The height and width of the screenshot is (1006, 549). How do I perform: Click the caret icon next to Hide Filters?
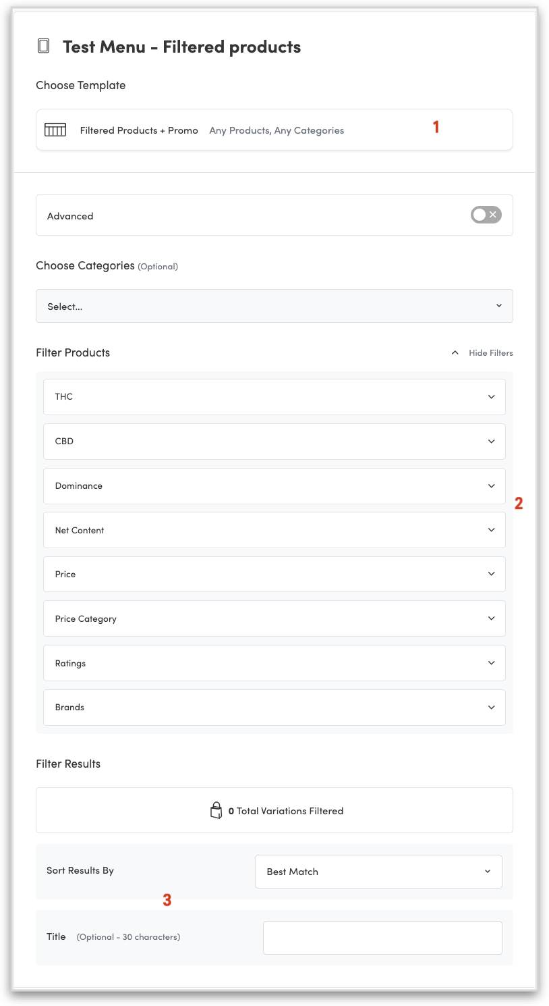pyautogui.click(x=455, y=352)
